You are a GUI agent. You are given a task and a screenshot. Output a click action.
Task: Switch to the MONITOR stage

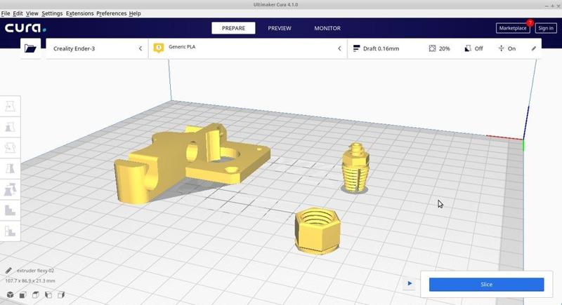[x=327, y=28]
